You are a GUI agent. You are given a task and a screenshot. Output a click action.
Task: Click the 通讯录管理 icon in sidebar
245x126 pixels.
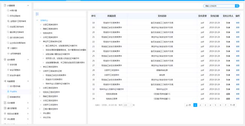[x=5, y=108]
